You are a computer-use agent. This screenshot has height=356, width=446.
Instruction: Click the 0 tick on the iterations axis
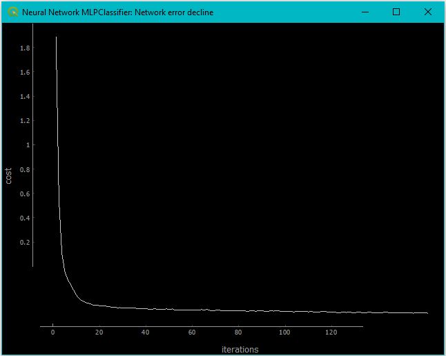(x=52, y=332)
